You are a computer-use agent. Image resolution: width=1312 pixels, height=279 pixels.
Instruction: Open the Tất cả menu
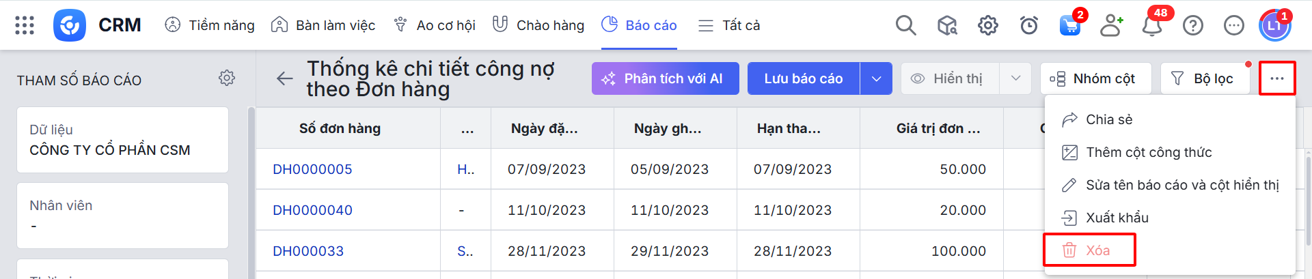(x=729, y=25)
